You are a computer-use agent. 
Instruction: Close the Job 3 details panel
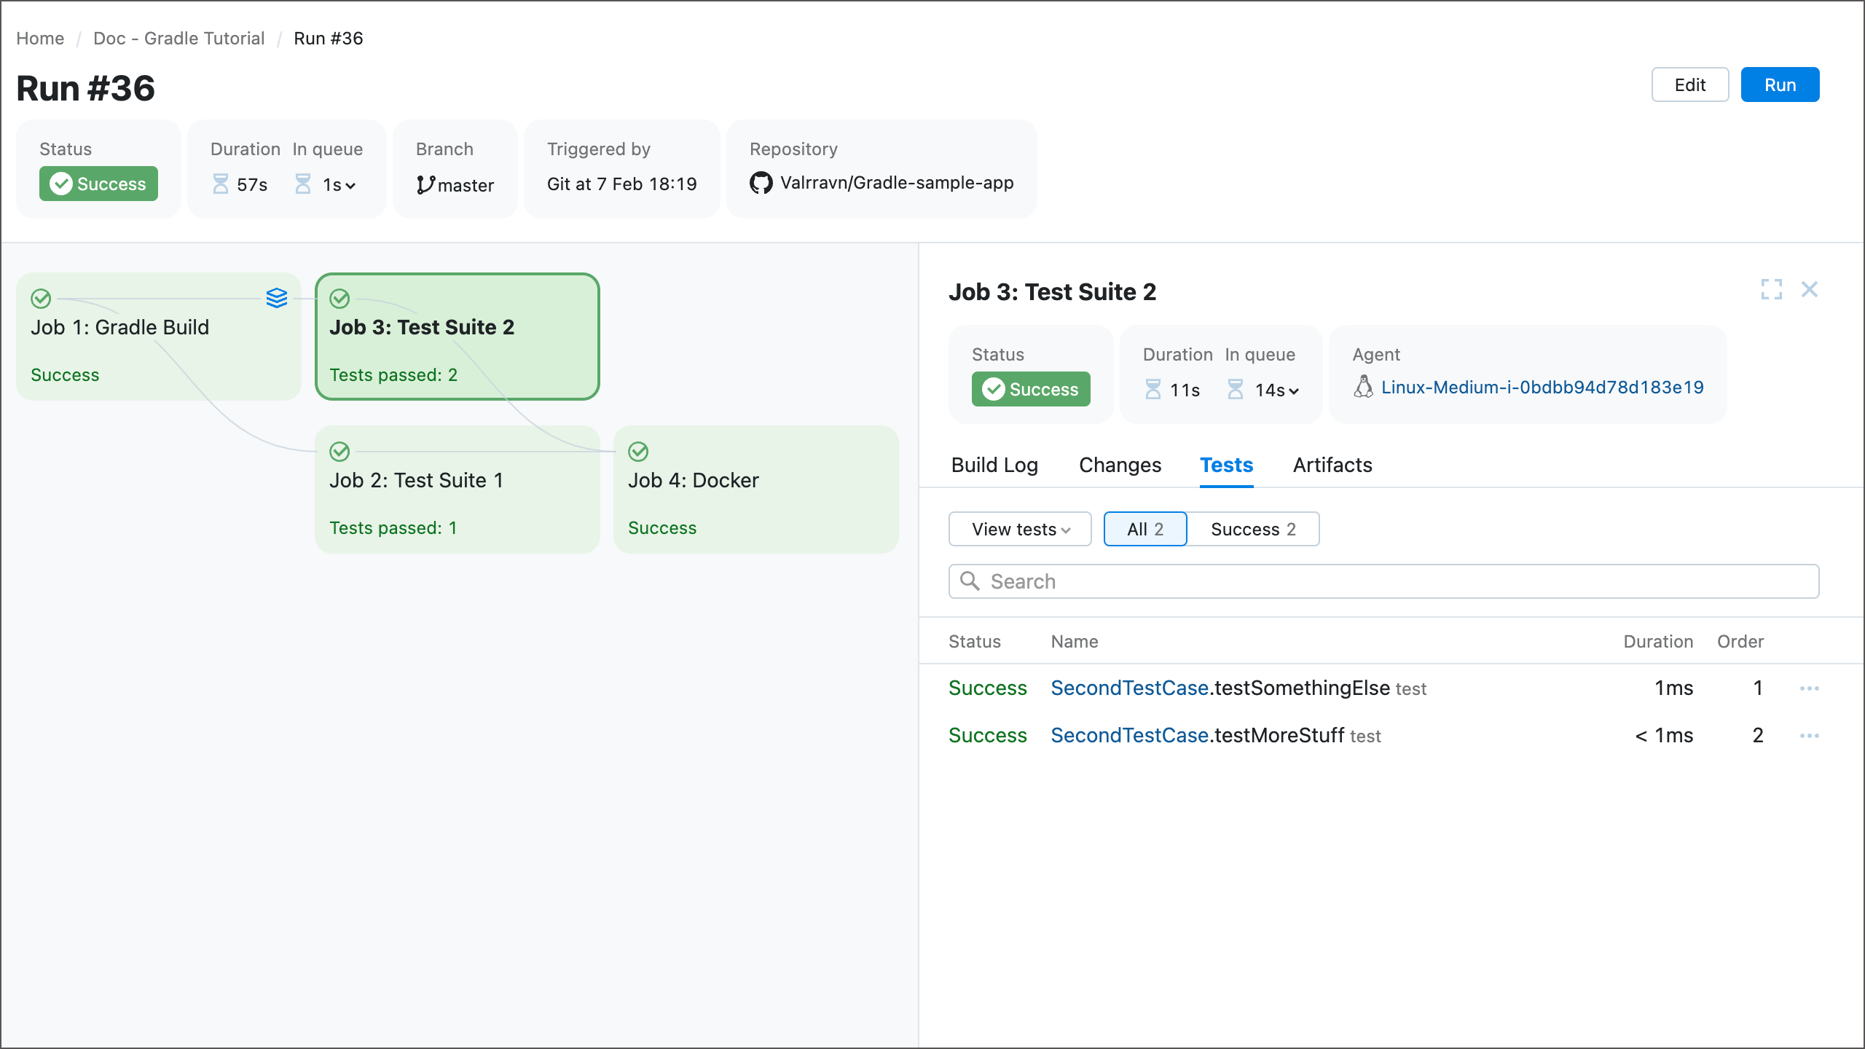(1810, 289)
